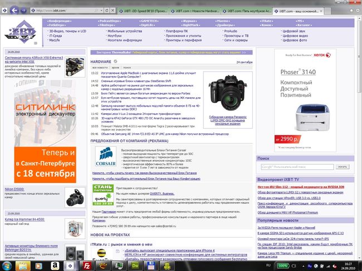The width and height of the screenshot is (362, 271).
Task: Open the ProAudio section link
Action: point(231,31)
